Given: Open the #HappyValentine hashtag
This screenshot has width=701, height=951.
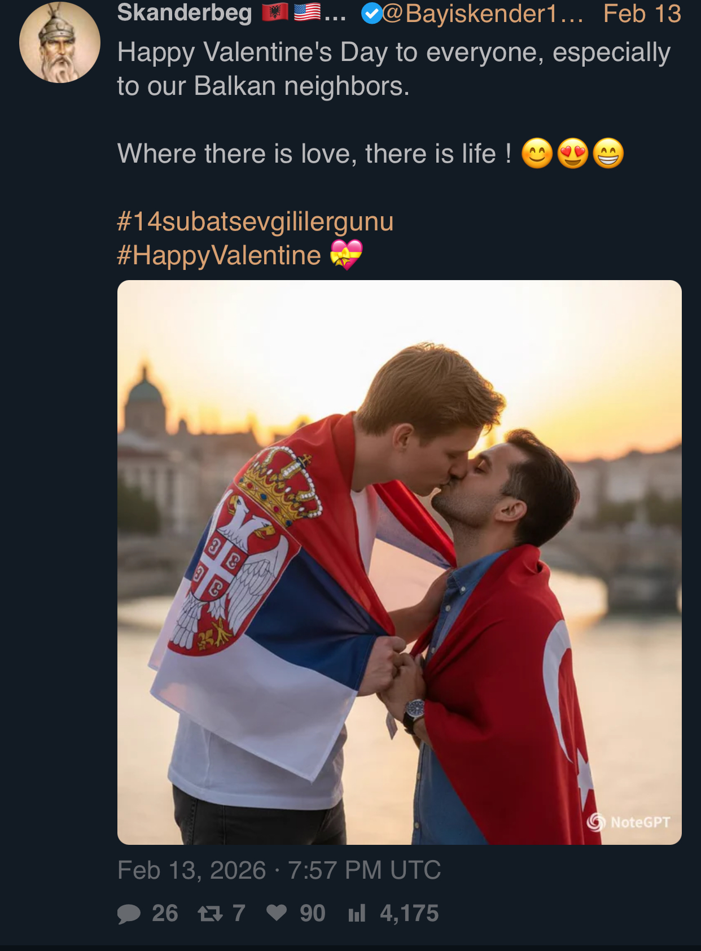Looking at the screenshot, I should (x=219, y=255).
